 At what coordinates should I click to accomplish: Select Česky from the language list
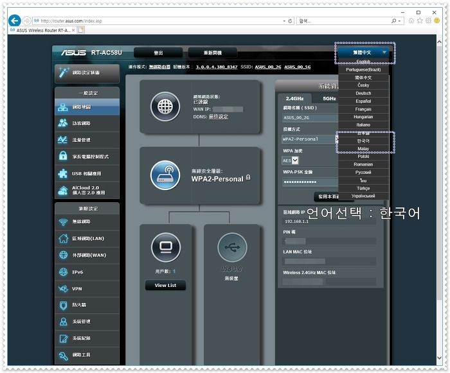(x=363, y=85)
